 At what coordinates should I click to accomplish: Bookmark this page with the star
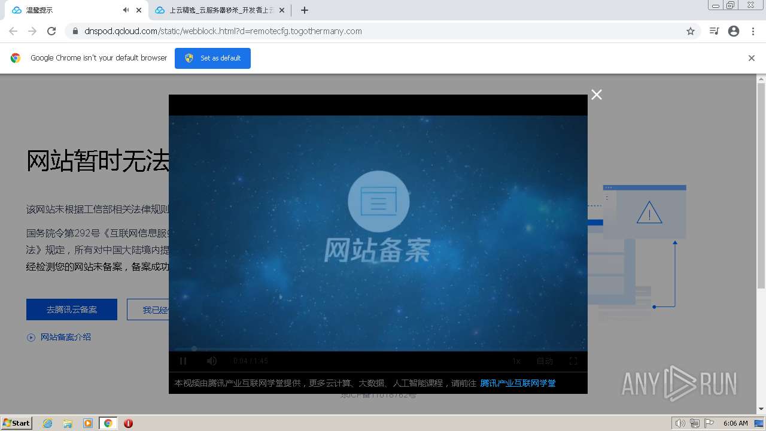[x=691, y=31]
